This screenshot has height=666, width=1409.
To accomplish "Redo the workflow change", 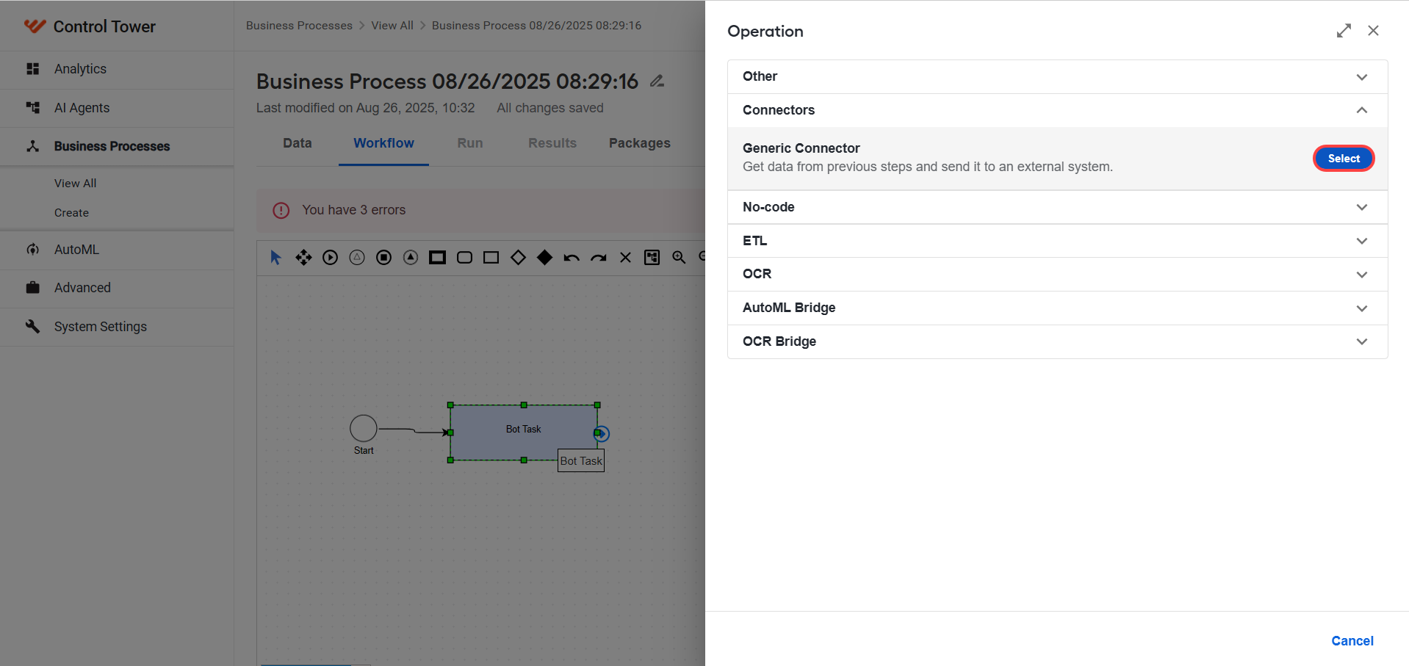I will point(599,258).
